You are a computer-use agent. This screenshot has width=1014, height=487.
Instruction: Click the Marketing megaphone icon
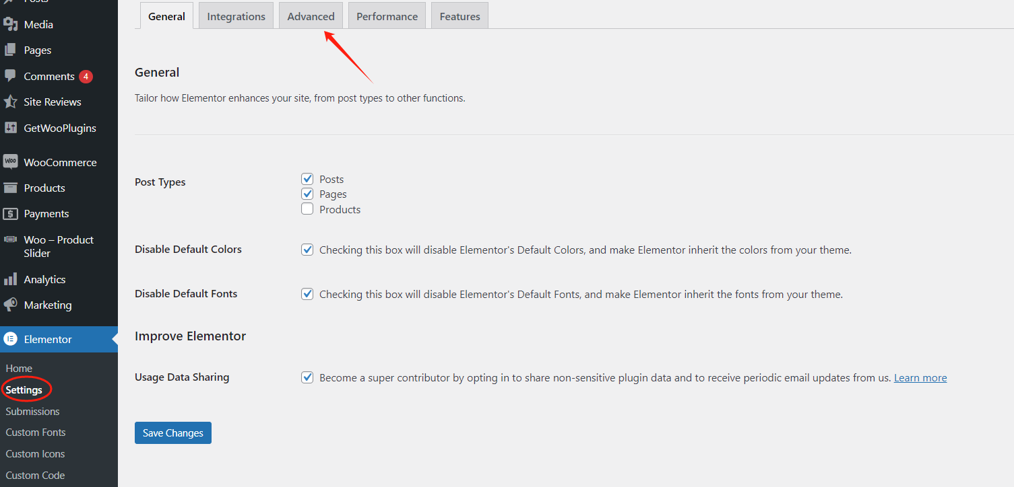(x=11, y=304)
